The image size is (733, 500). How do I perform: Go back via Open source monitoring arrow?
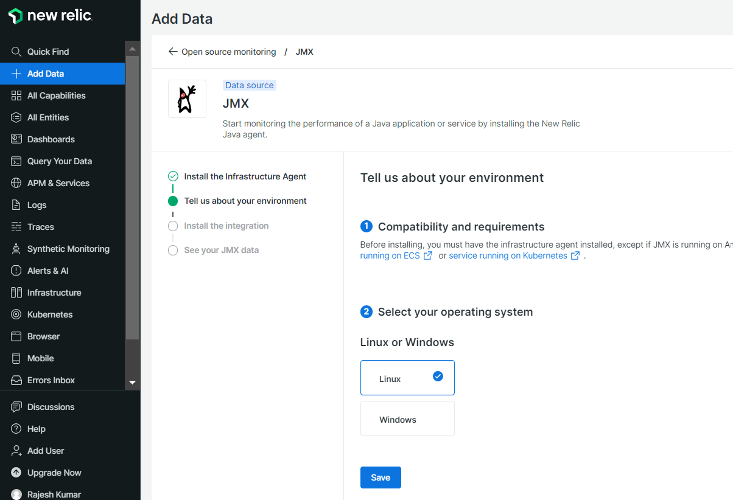pos(173,52)
